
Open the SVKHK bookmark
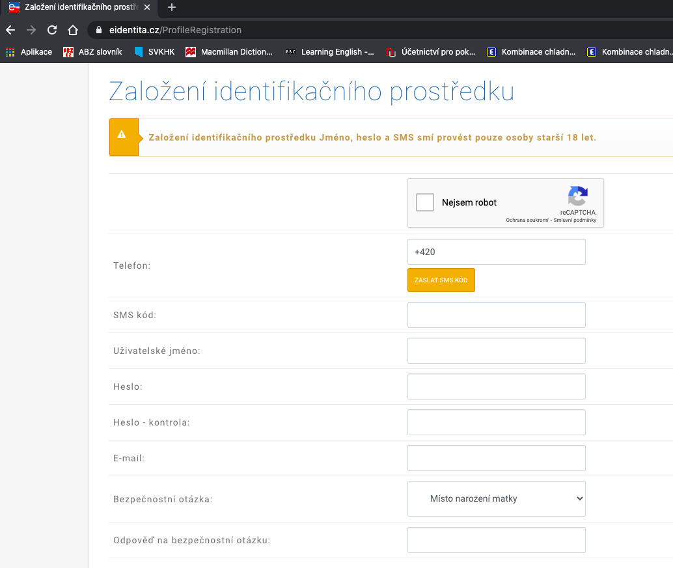pyautogui.click(x=154, y=52)
